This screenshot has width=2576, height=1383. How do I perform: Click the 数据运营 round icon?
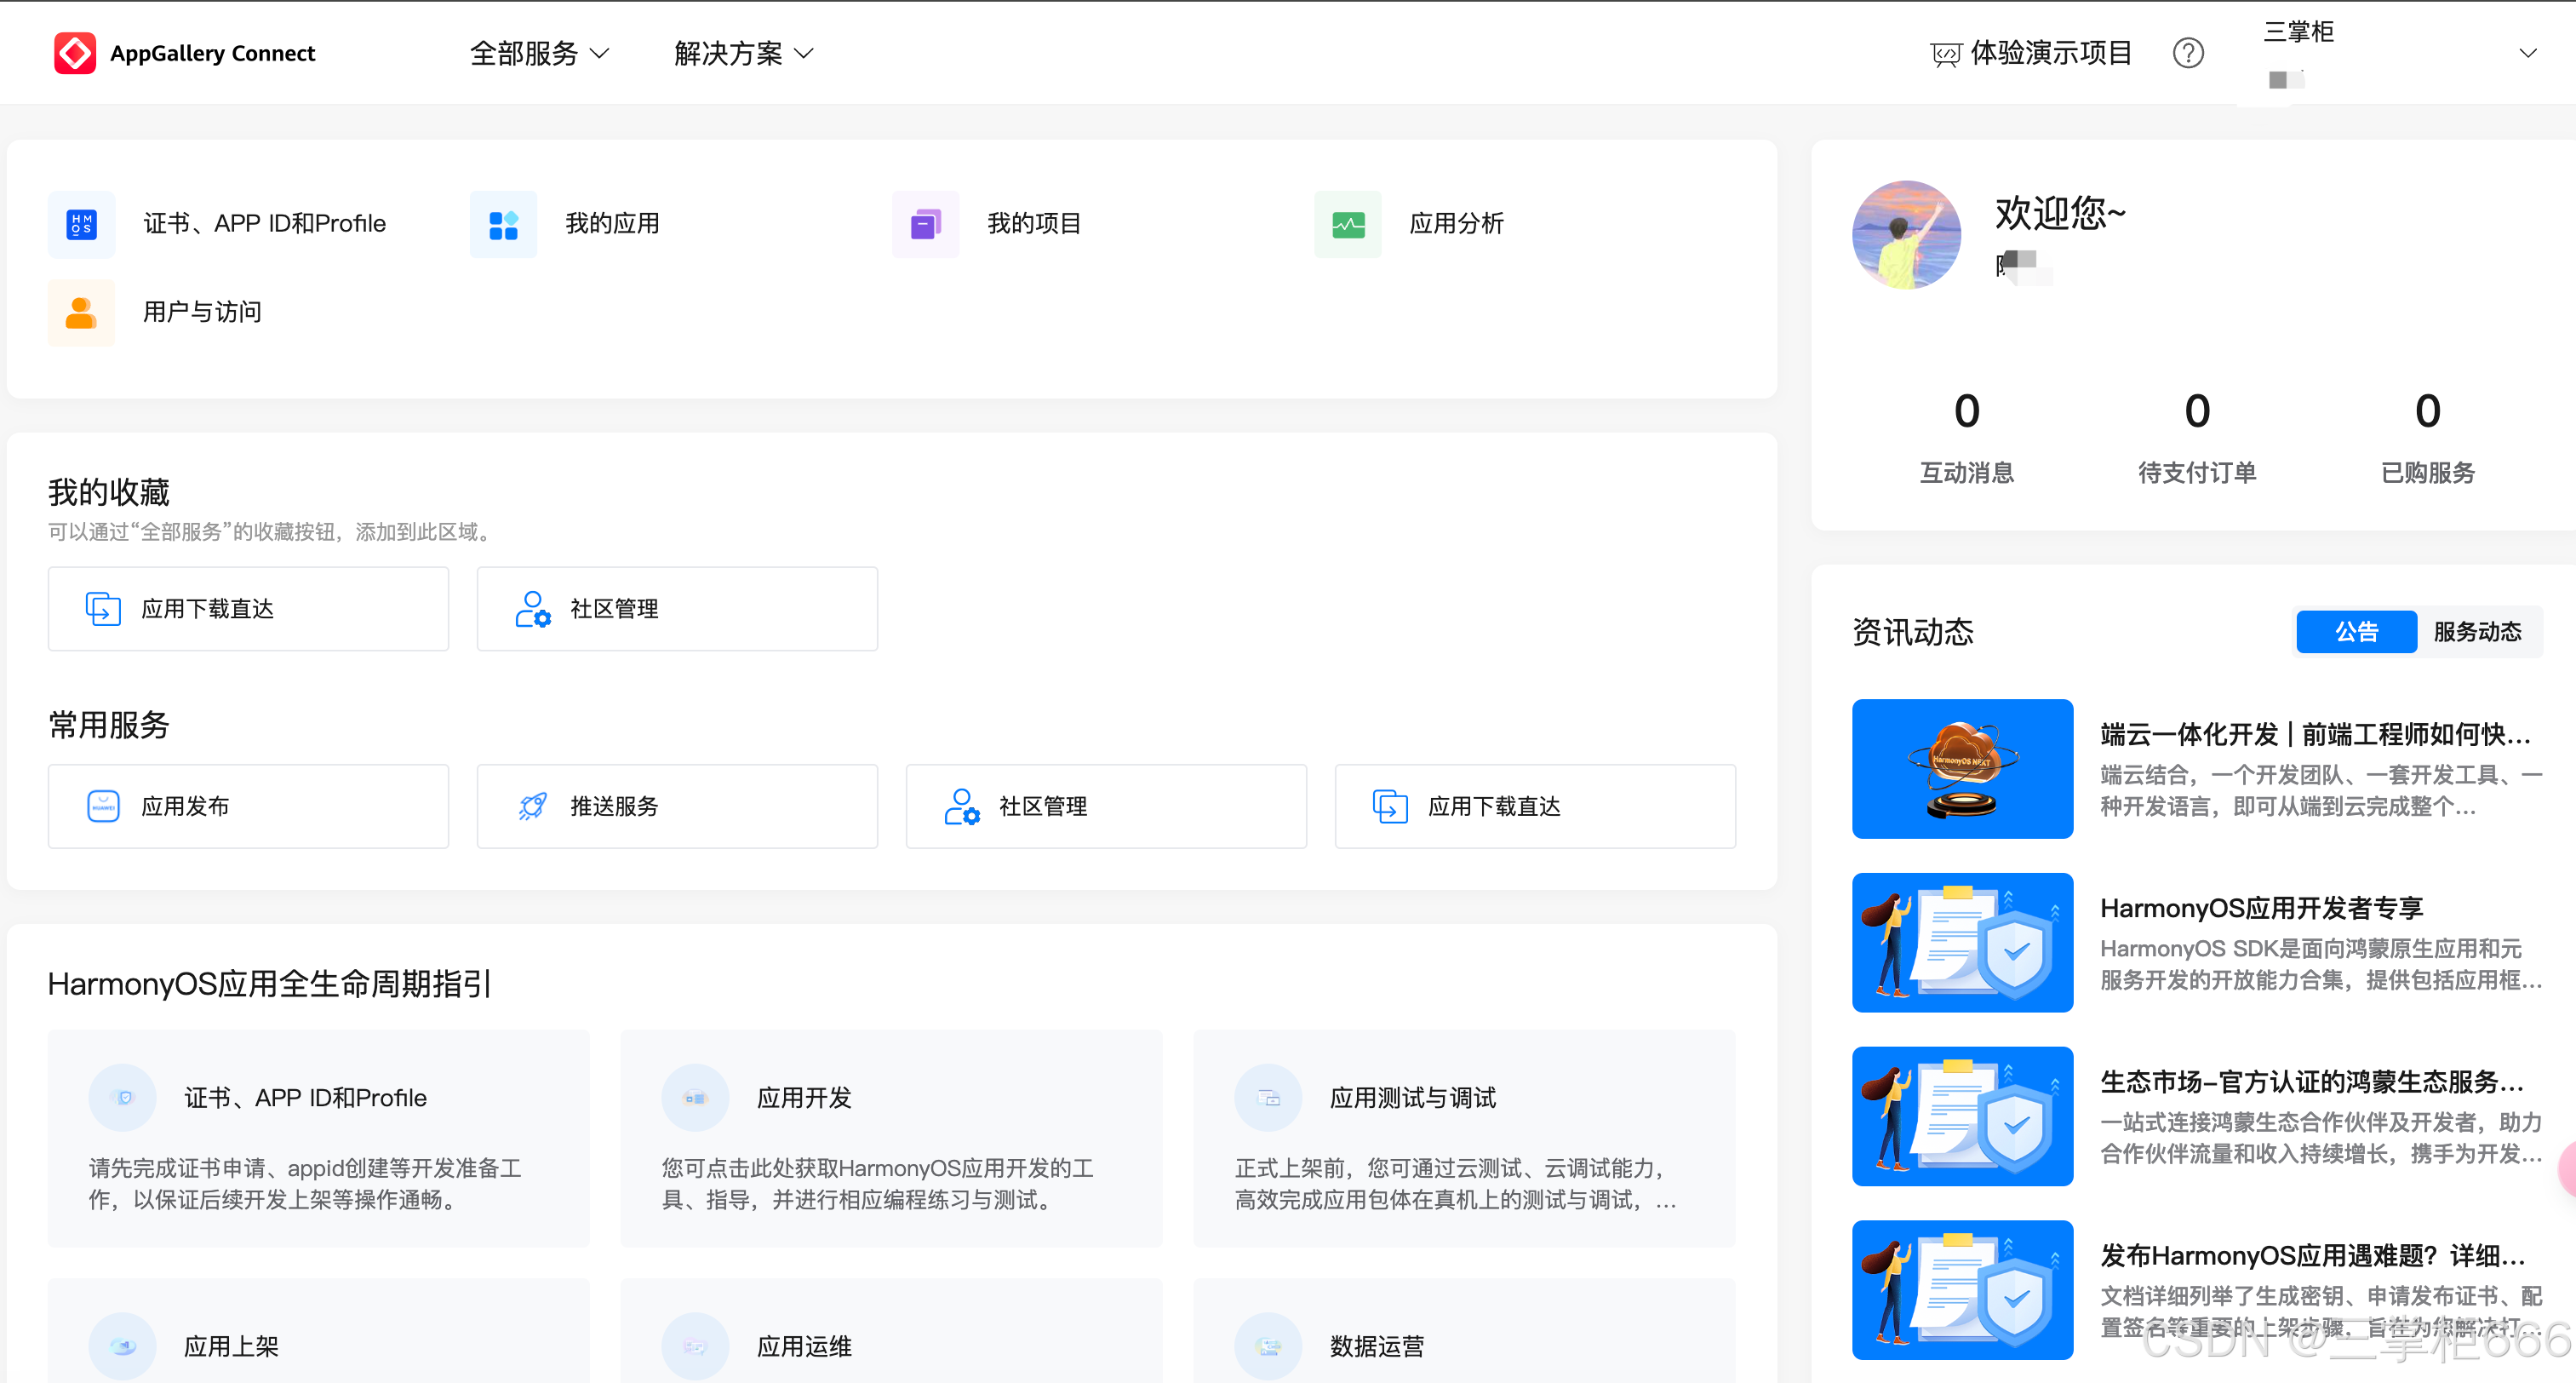[1268, 1346]
